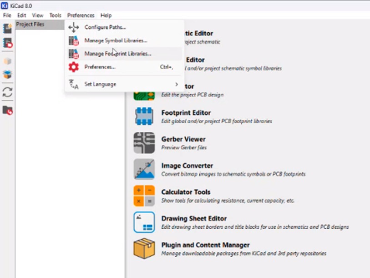Click 'Edit the project PCB design' text
This screenshot has height=278, width=370.
pyautogui.click(x=193, y=95)
